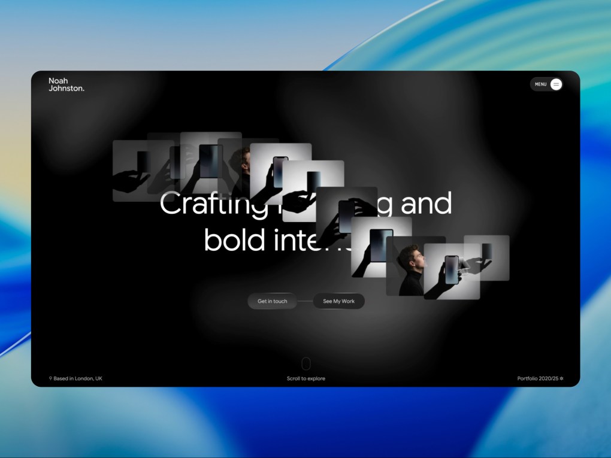Click Based in London, UK text
Screen dimensions: 611x458
pyautogui.click(x=78, y=378)
